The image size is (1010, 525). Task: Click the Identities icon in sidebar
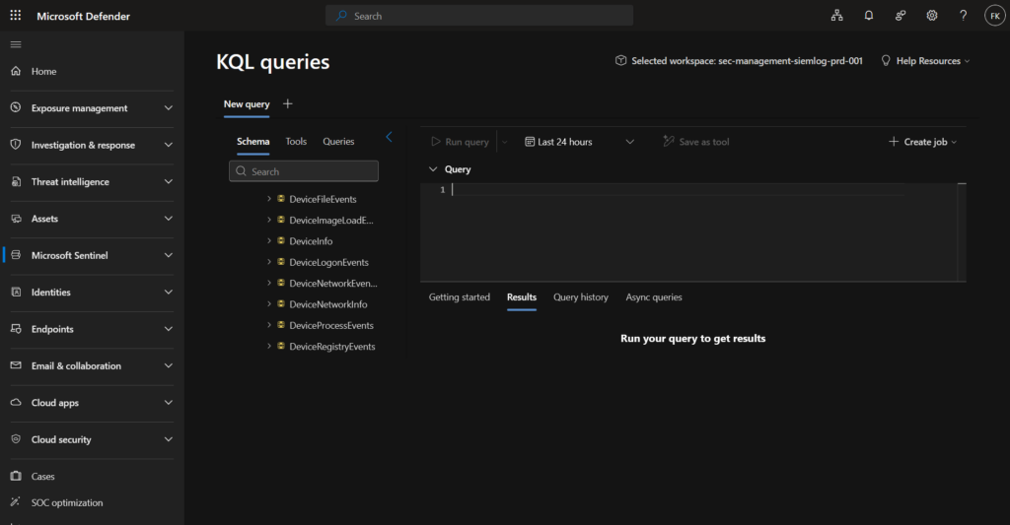click(x=16, y=292)
